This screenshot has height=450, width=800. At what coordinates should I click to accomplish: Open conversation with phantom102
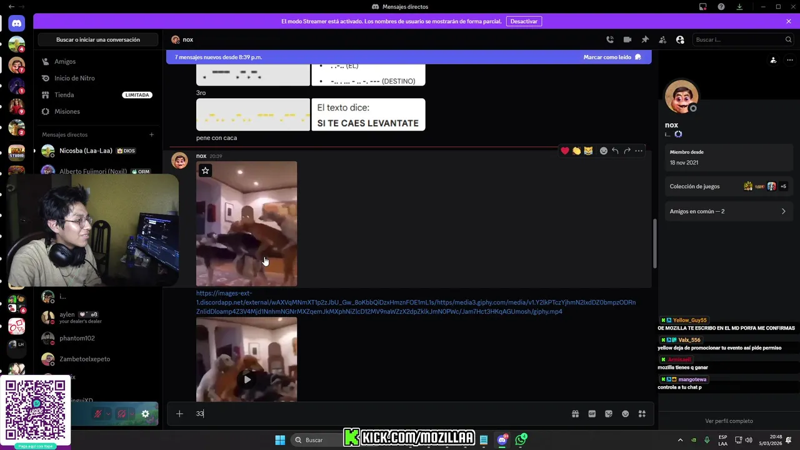(x=97, y=338)
